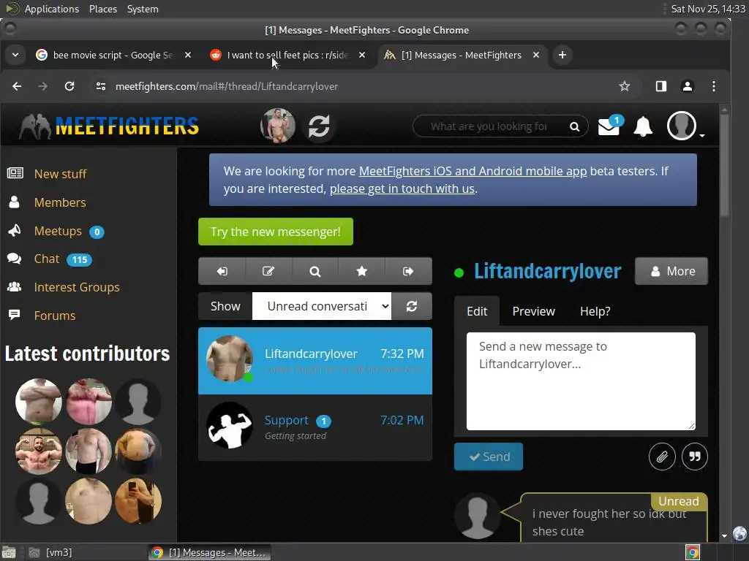The image size is (749, 561).
Task: Click the inbox arrow icon in message toolbar
Action: (x=222, y=271)
